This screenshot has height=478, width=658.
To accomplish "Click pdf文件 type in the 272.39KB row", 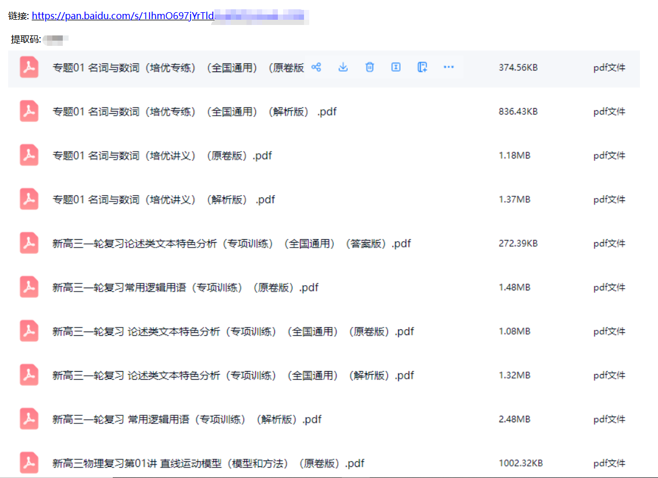I will pos(609,243).
